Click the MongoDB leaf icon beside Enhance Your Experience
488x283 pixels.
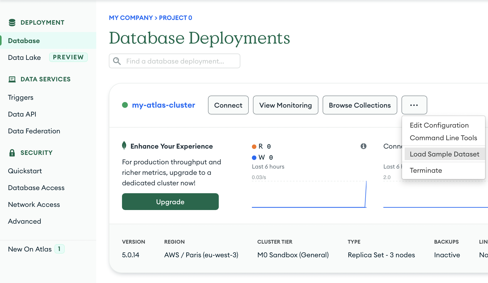[x=124, y=146]
